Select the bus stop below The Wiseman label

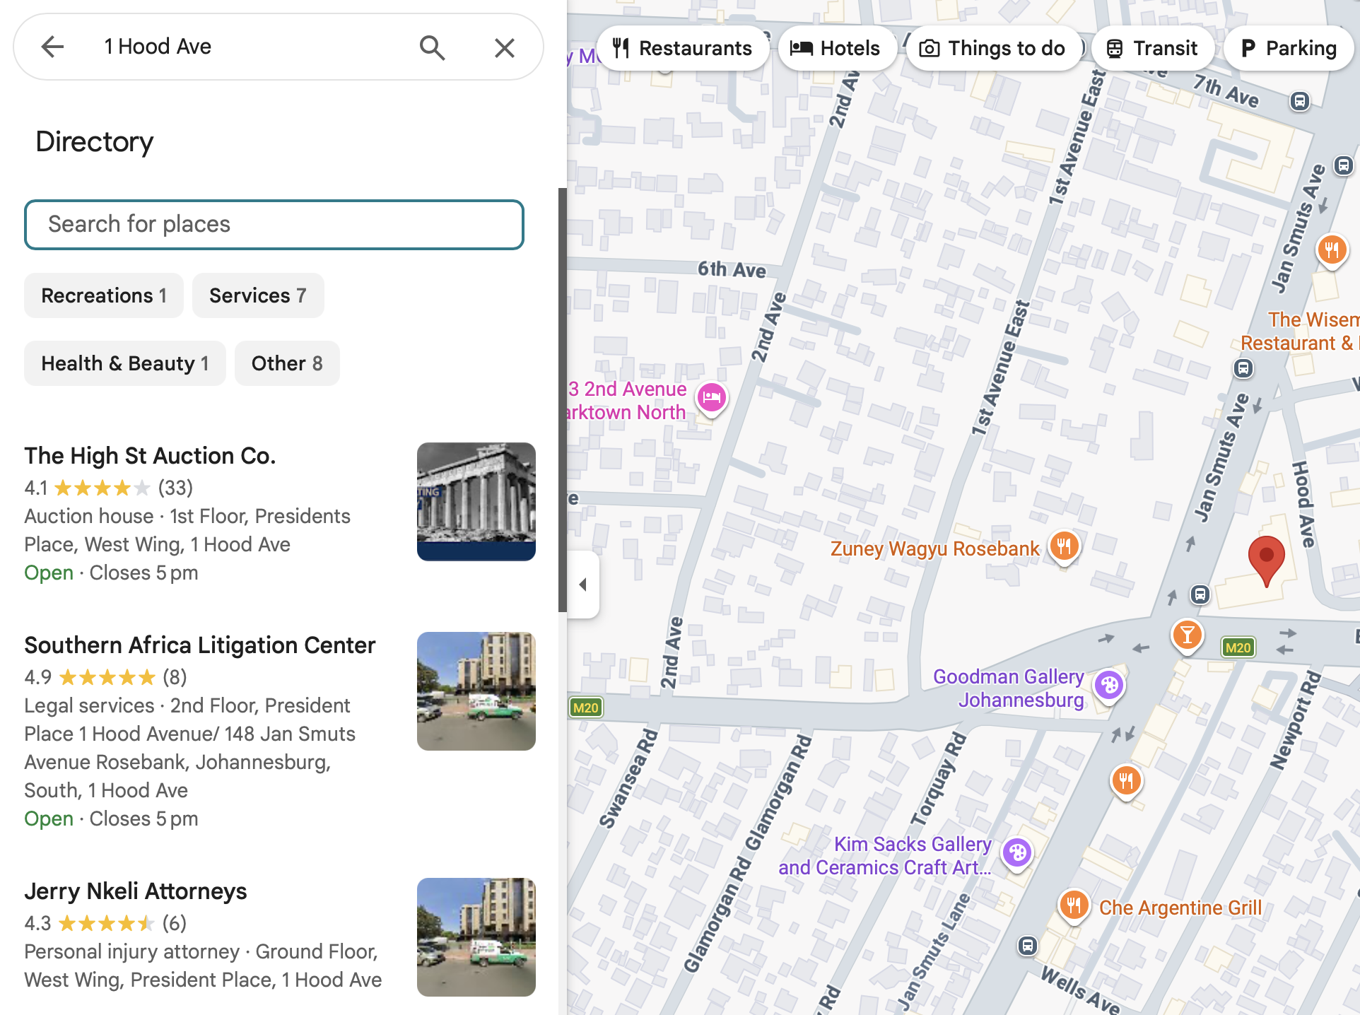pyautogui.click(x=1243, y=368)
